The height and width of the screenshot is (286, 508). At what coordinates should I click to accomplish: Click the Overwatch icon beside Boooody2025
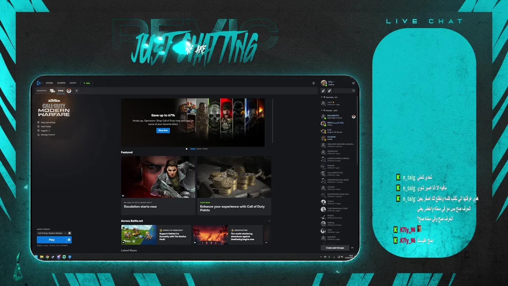coord(354,116)
